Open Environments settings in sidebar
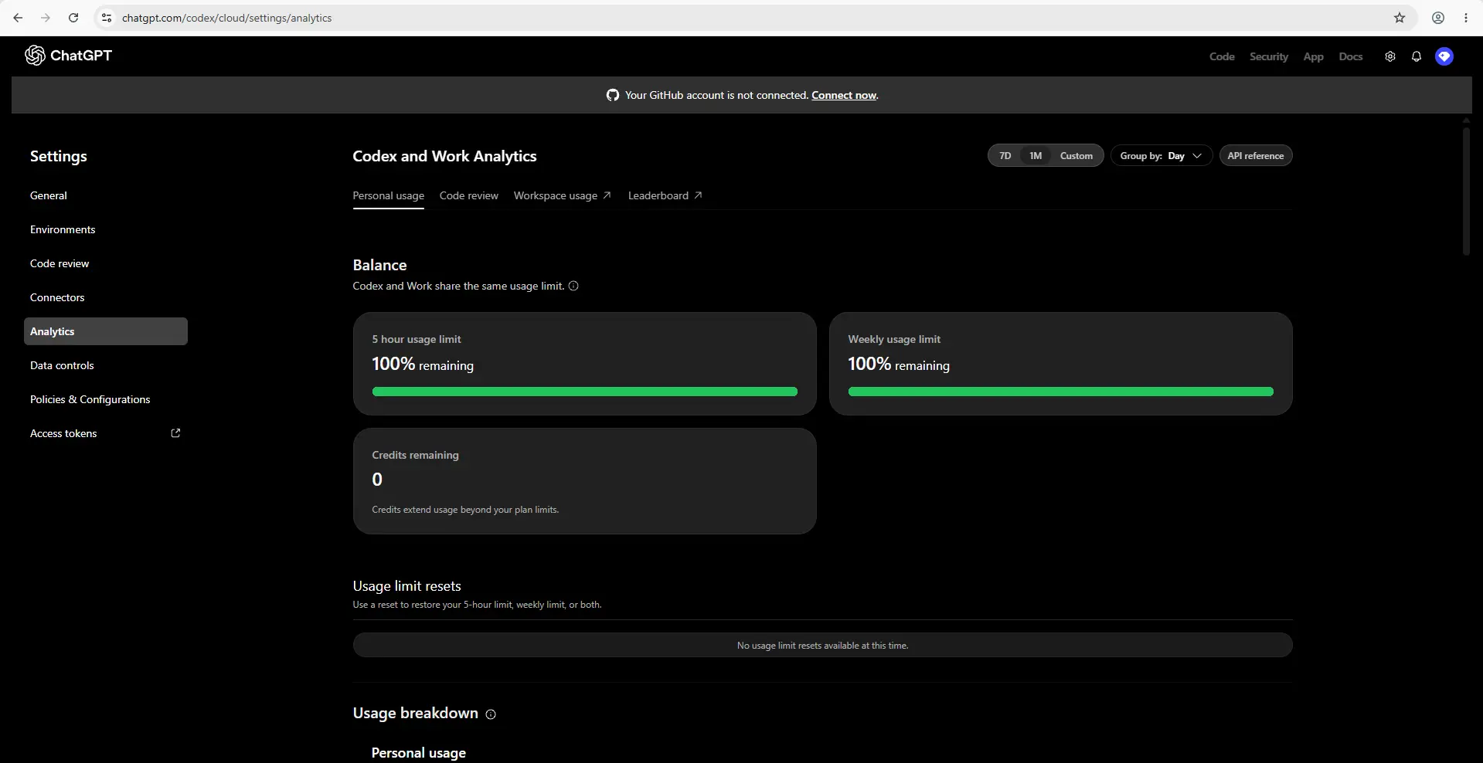Image resolution: width=1483 pixels, height=763 pixels. [106, 229]
